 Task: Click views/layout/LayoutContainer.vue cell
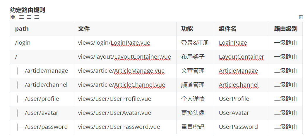click(x=125, y=57)
